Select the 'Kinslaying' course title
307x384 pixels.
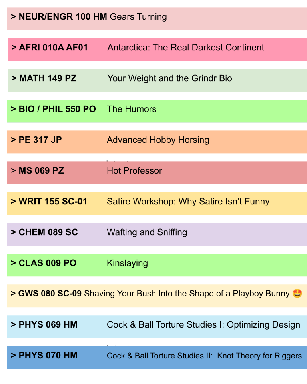[x=127, y=263]
